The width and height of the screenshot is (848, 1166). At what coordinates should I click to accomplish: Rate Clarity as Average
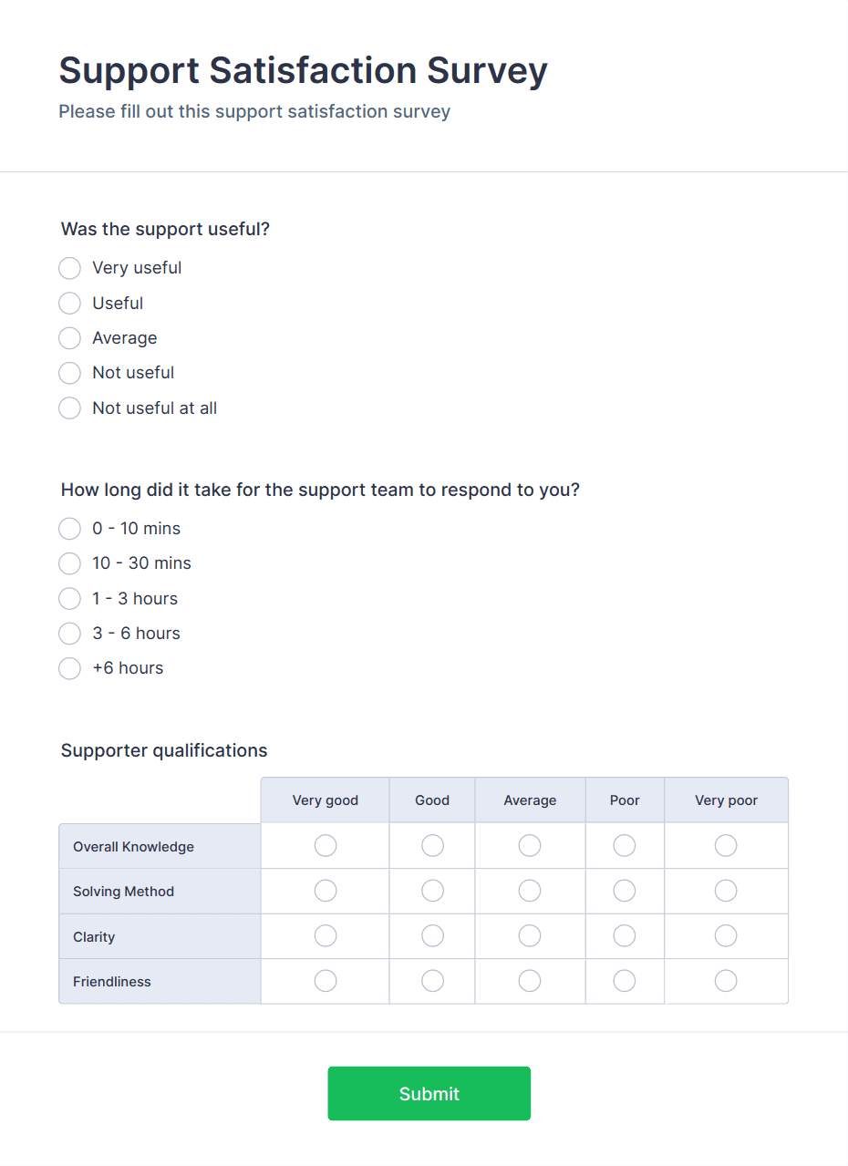[529, 935]
